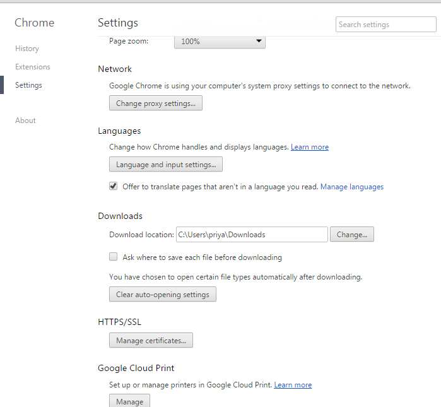This screenshot has width=441, height=407.
Task: Click Change button for download location
Action: (352, 234)
